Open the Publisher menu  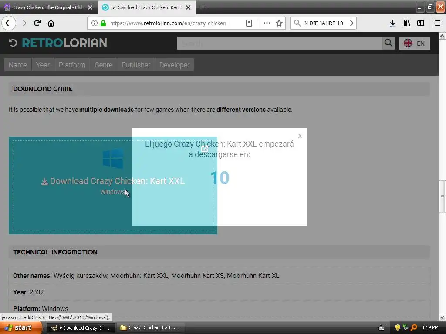pos(136,65)
